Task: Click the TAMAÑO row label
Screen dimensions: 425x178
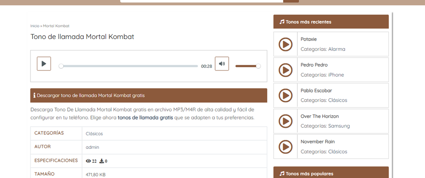Action: click(45, 174)
